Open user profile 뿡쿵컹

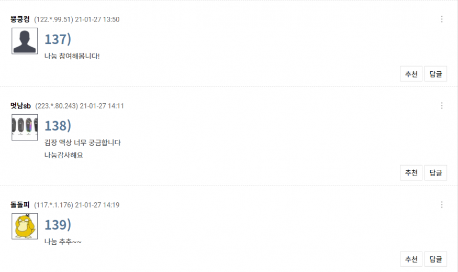pos(20,19)
